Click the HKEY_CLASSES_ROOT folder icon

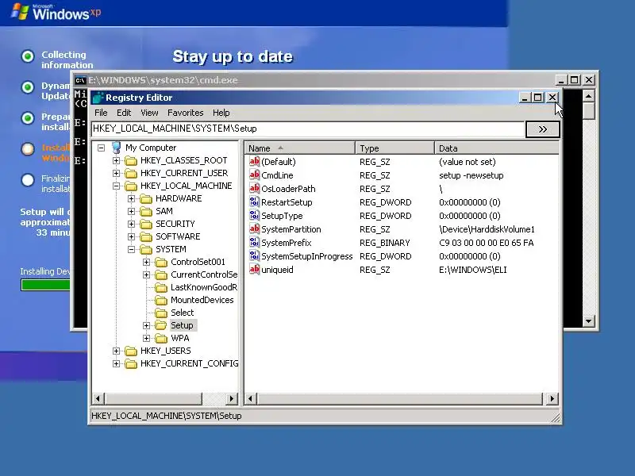pyautogui.click(x=131, y=161)
